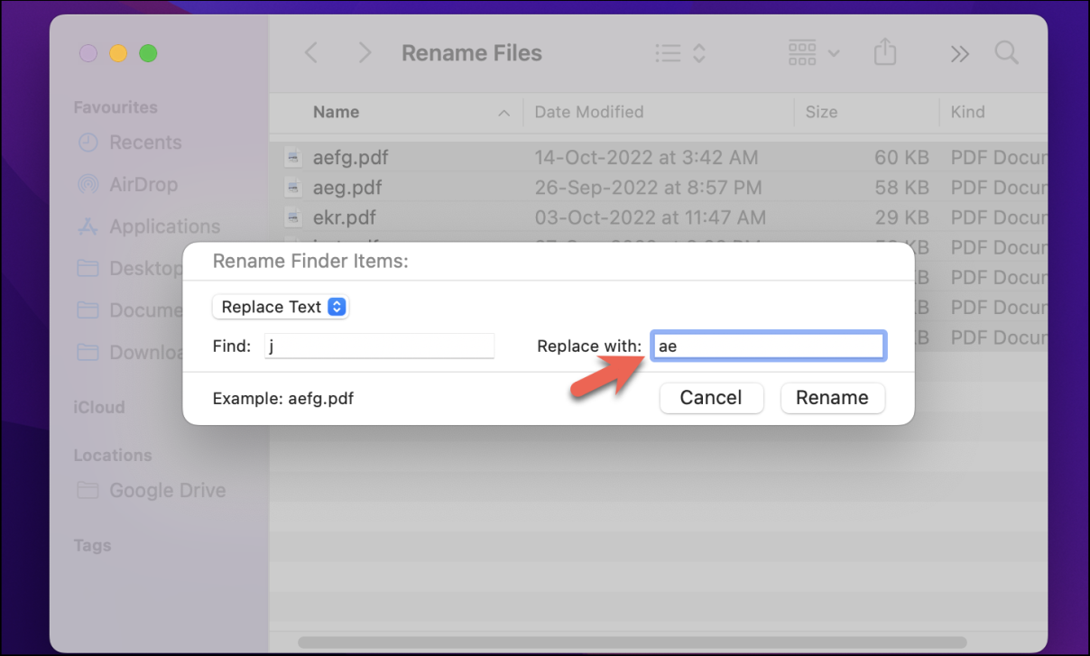Click the Search magnifier icon
Viewport: 1090px width, 656px height.
(1006, 53)
